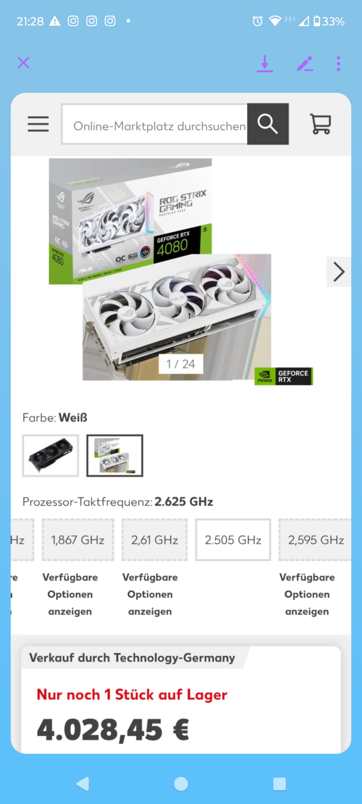The height and width of the screenshot is (804, 362).
Task: Tap the magnifier search button
Action: (268, 124)
